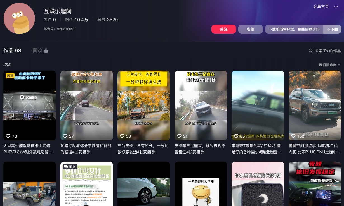Click the 获赞 3520 likes count
The height and width of the screenshot is (206, 344).
click(x=108, y=20)
